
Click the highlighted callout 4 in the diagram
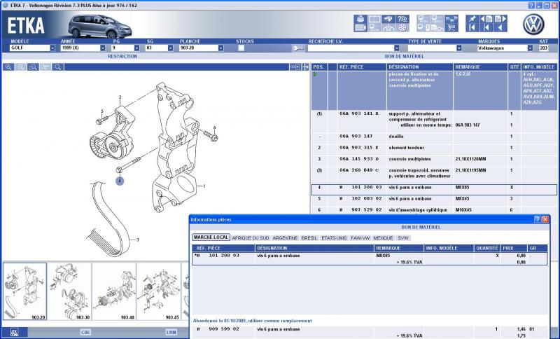[120, 181]
